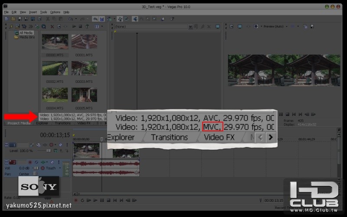Screen dimensions: 347x217
Task: Click the Cut scissors icon
Action: point(48,19)
